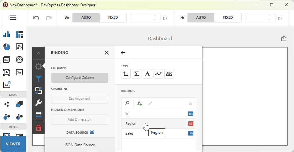Image resolution: width=294 pixels, height=152 pixels.
Task: Add a Scatter Chart item from toolbox
Action: [x=19, y=47]
